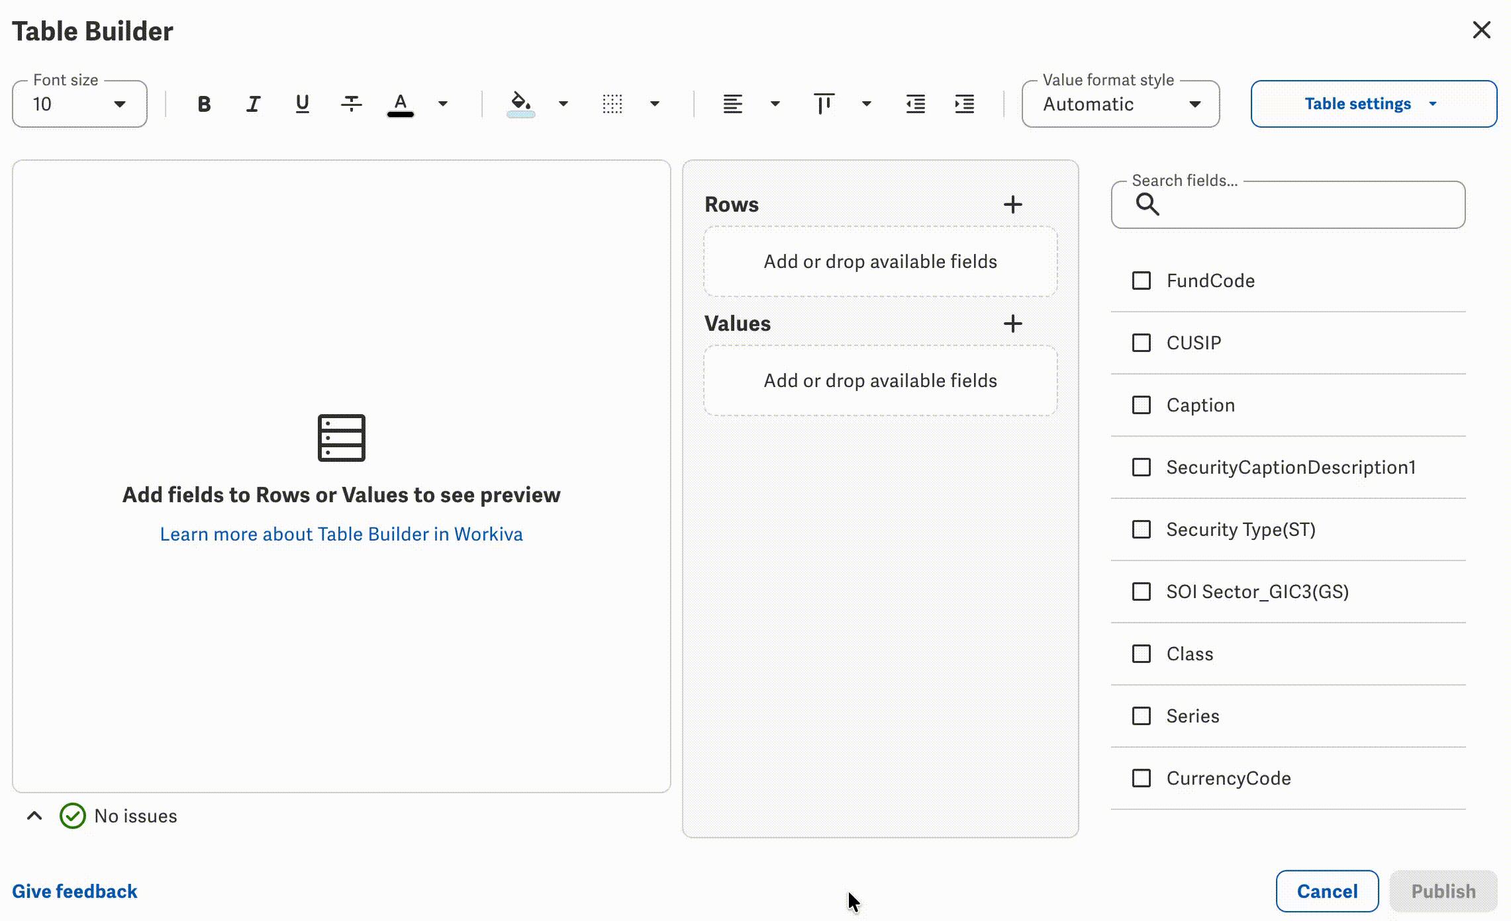Open the borders dropdown arrow
This screenshot has width=1511, height=921.
coord(655,104)
